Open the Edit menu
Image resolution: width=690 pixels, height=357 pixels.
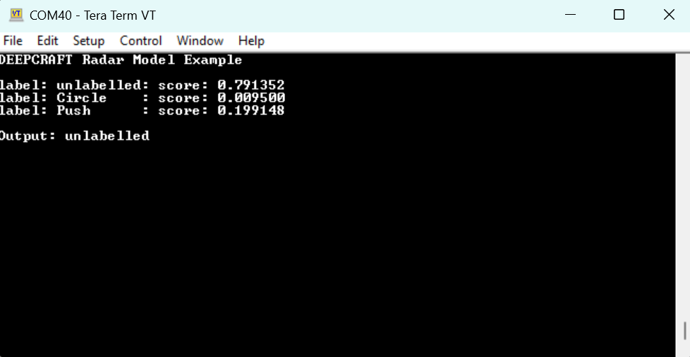click(47, 41)
